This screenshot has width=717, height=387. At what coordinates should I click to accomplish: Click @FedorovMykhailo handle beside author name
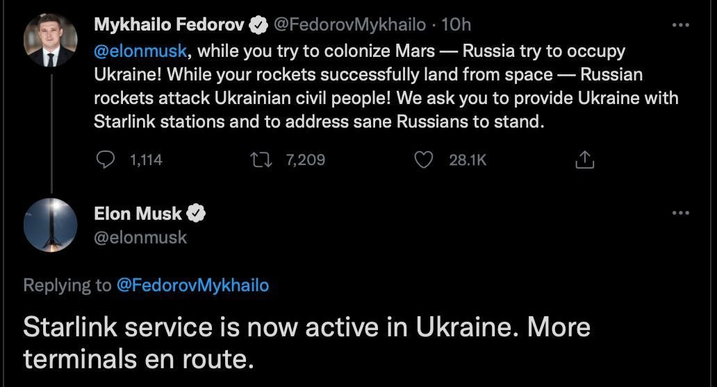coord(349,25)
